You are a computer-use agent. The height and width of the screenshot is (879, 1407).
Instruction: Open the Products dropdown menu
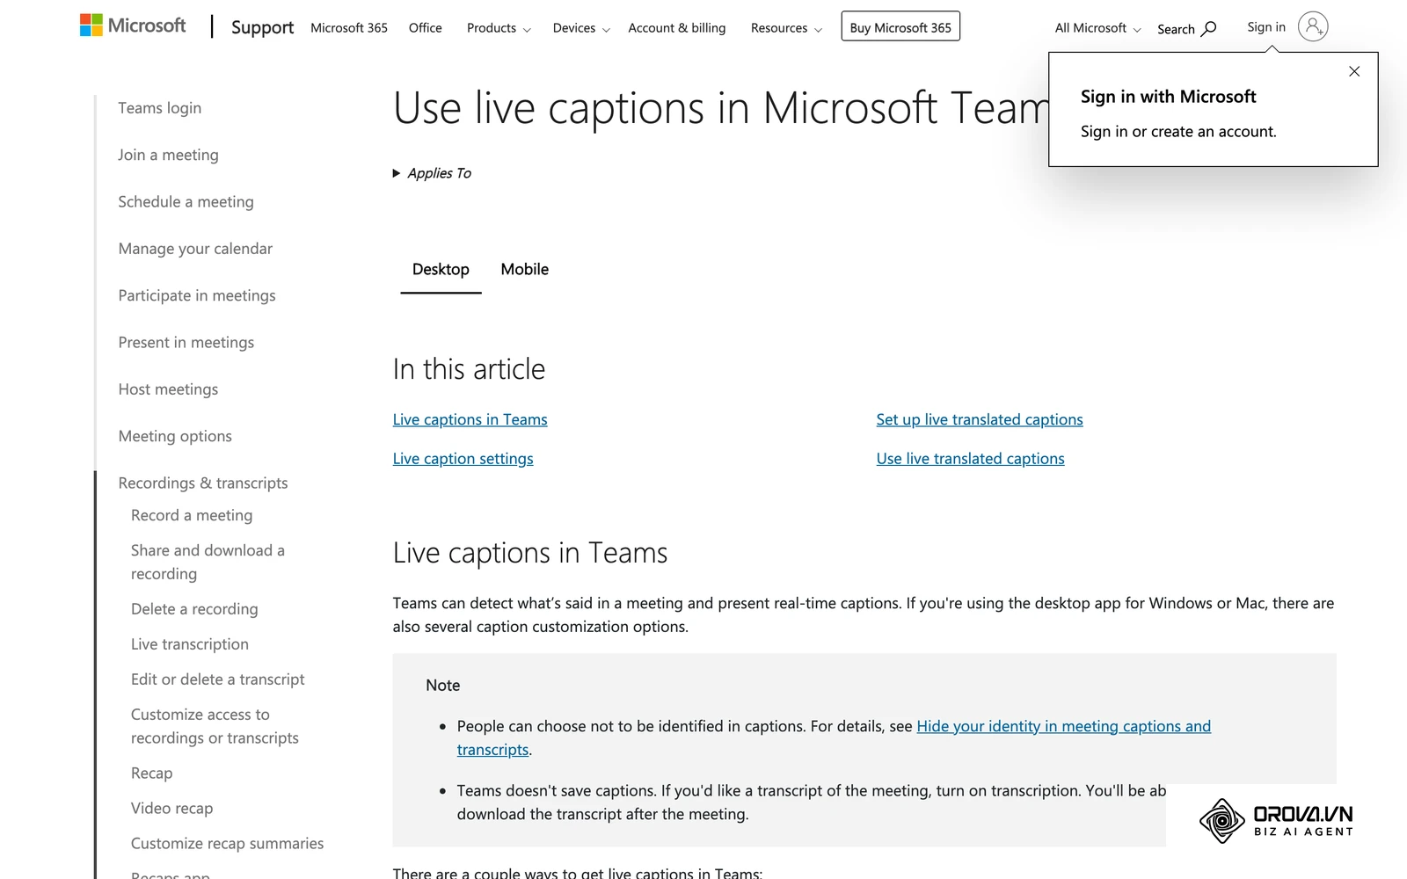coord(499,28)
